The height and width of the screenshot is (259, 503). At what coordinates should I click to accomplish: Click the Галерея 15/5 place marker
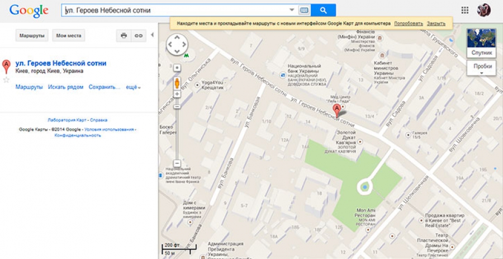(x=409, y=135)
